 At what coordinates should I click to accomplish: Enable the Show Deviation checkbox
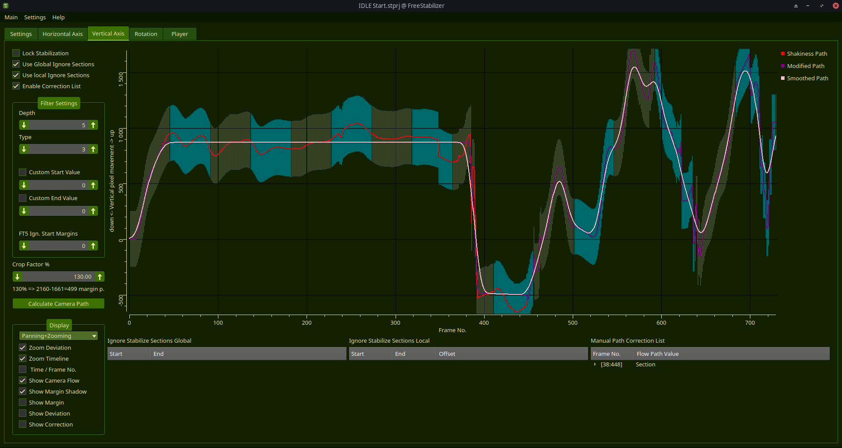23,413
